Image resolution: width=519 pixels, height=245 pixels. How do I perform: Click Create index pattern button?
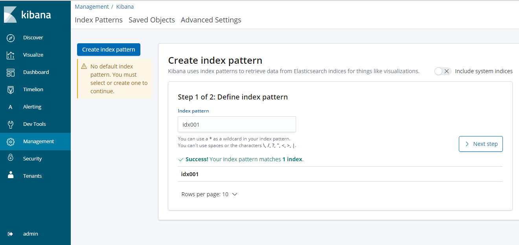pos(109,50)
